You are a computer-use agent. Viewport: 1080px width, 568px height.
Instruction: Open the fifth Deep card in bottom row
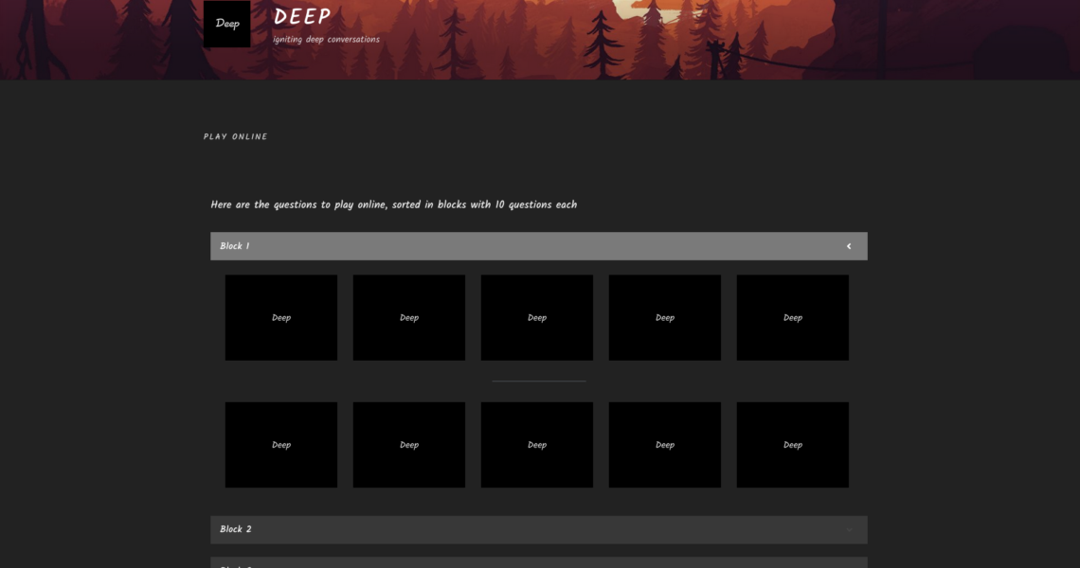793,445
